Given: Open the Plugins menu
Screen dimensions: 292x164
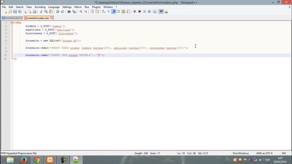Looking at the screenshot, I should 96,7.
